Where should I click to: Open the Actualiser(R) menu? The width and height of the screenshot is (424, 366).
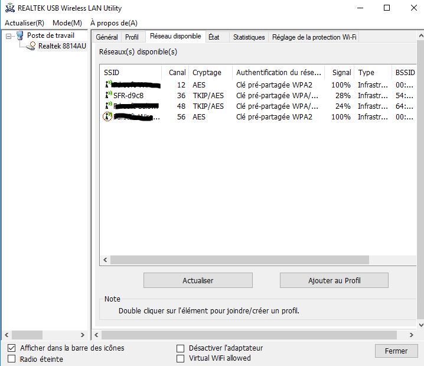pyautogui.click(x=24, y=23)
